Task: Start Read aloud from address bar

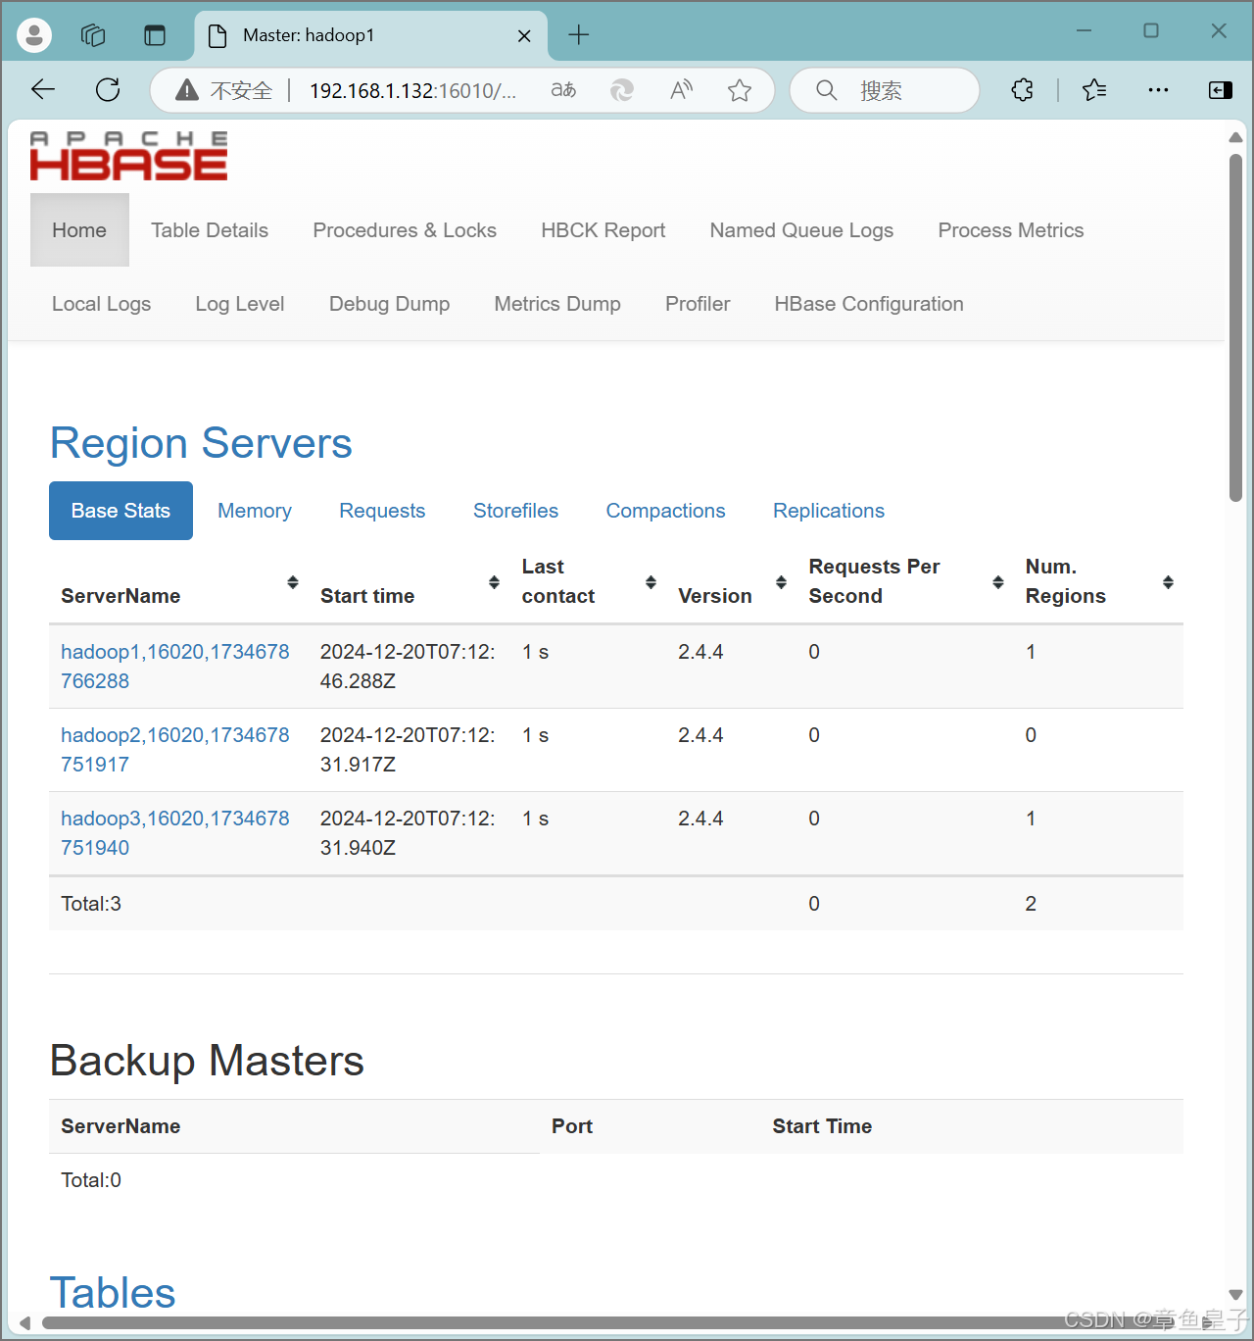Action: [681, 90]
